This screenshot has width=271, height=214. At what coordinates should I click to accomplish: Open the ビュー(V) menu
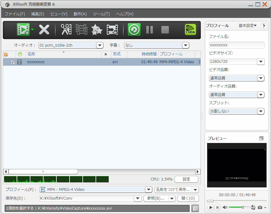point(59,14)
